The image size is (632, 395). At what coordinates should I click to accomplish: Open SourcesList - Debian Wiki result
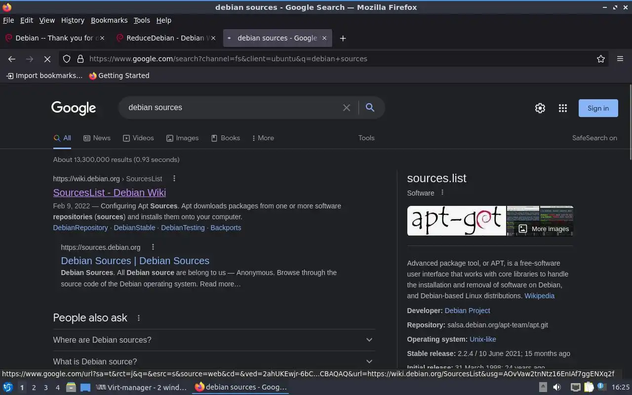pos(110,193)
